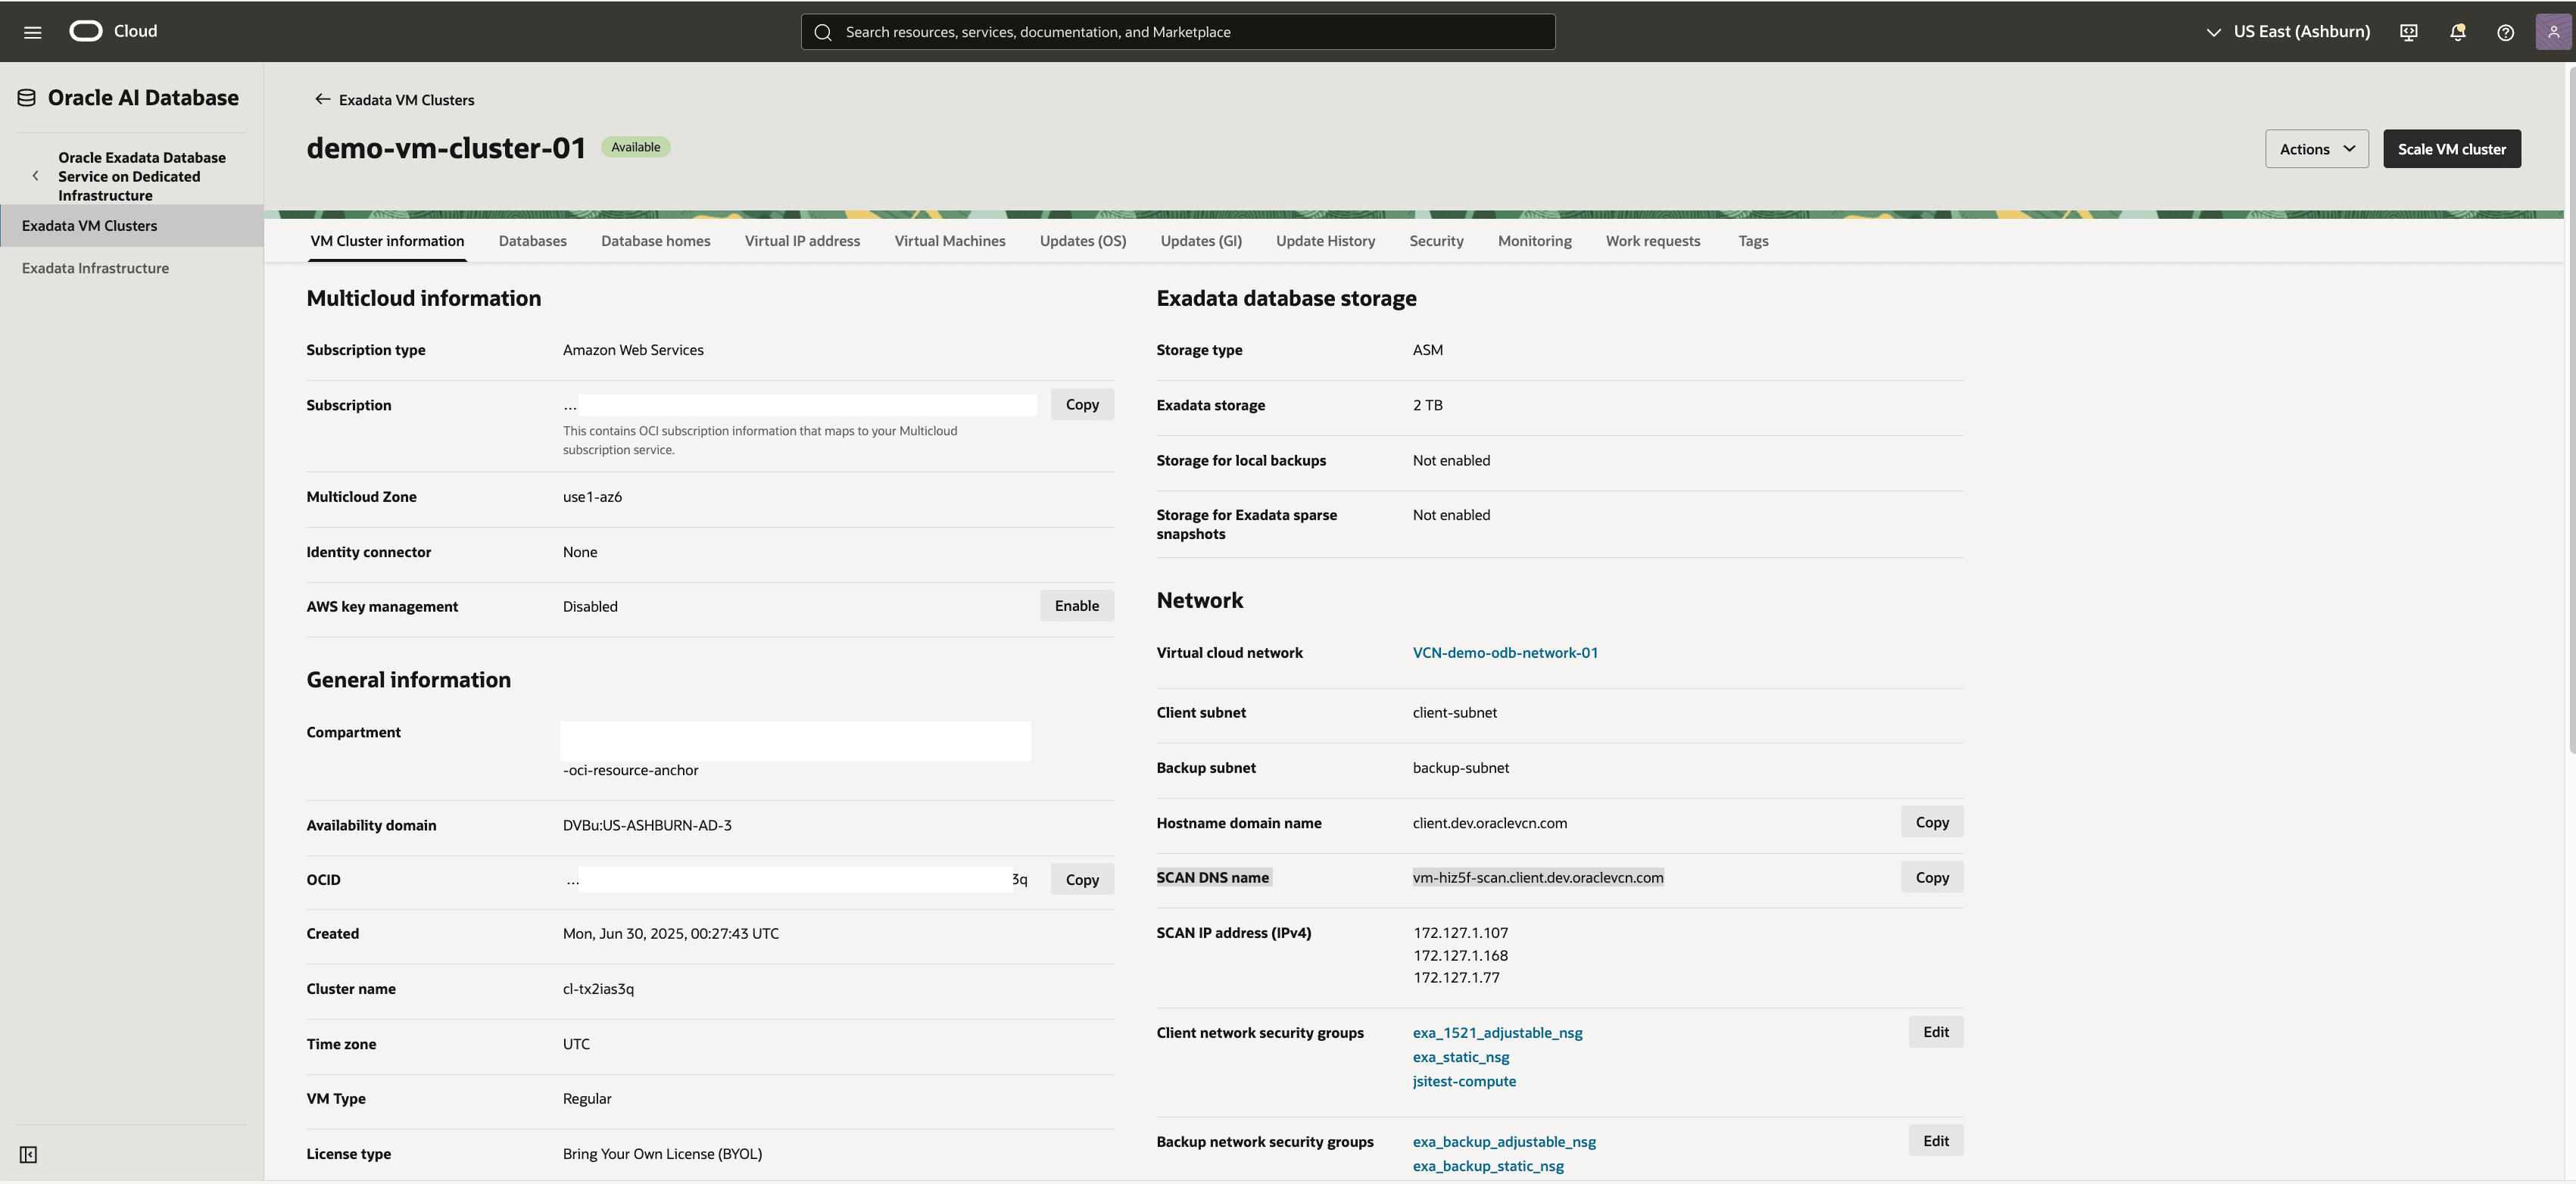Switch to the Databases tab
2576x1184 pixels.
tap(532, 241)
